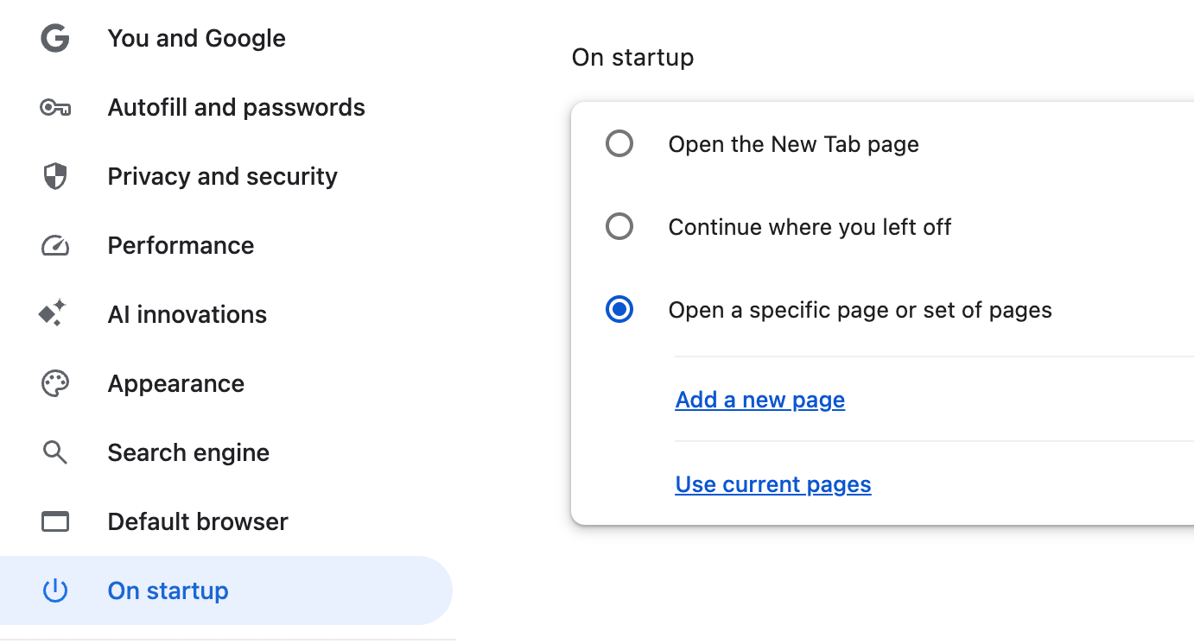Image resolution: width=1194 pixels, height=644 pixels.
Task: Navigate to Privacy and security settings
Action: [x=222, y=176]
